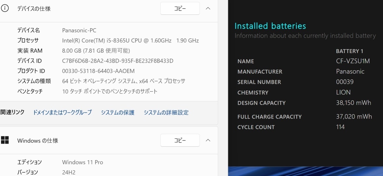Select battery chemistry LION value
This screenshot has height=176, width=383.
pos(343,92)
